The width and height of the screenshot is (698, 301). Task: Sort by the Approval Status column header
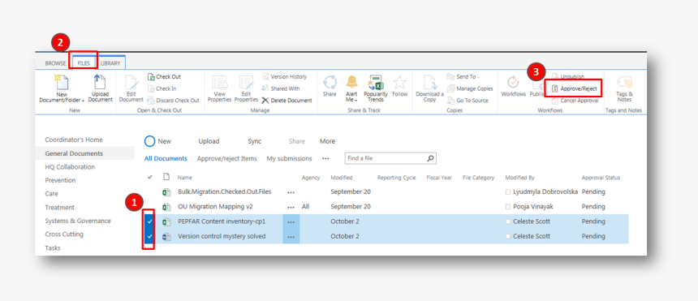click(x=601, y=178)
